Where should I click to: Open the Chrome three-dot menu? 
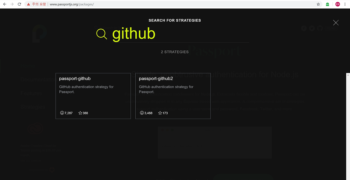pos(345,4)
